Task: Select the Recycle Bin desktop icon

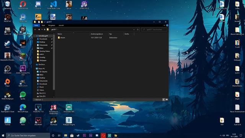Action: [x=8, y=5]
